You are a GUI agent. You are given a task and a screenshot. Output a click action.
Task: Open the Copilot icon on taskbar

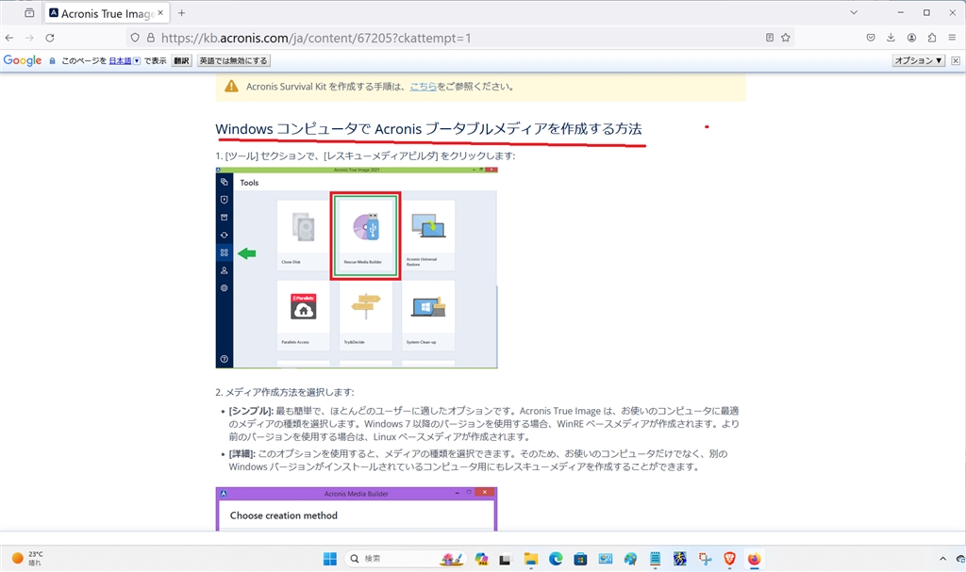(x=481, y=559)
